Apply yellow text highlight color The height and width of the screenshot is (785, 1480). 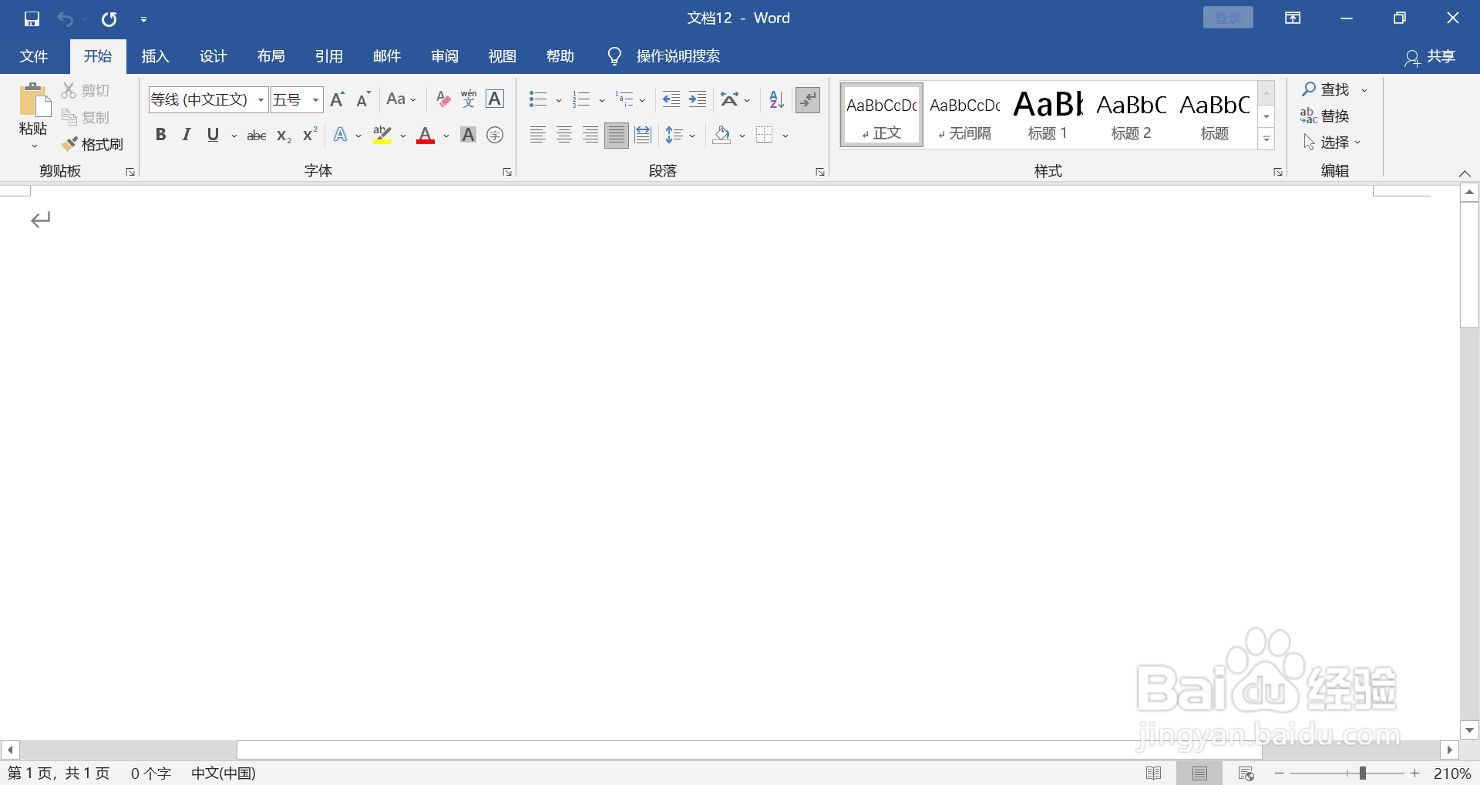point(382,136)
